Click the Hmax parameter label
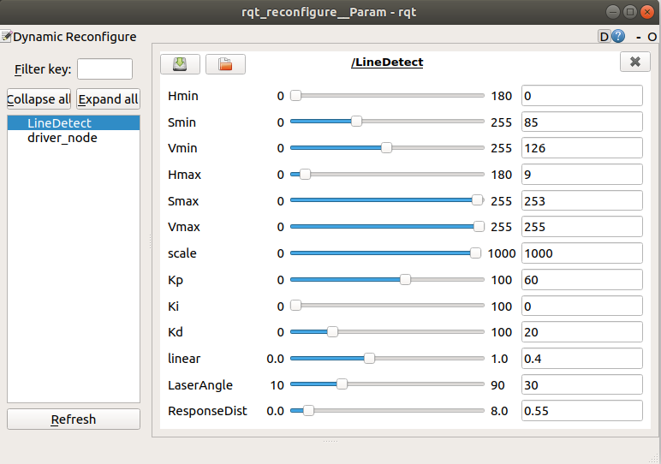Screen dimensions: 661x464 (x=184, y=175)
